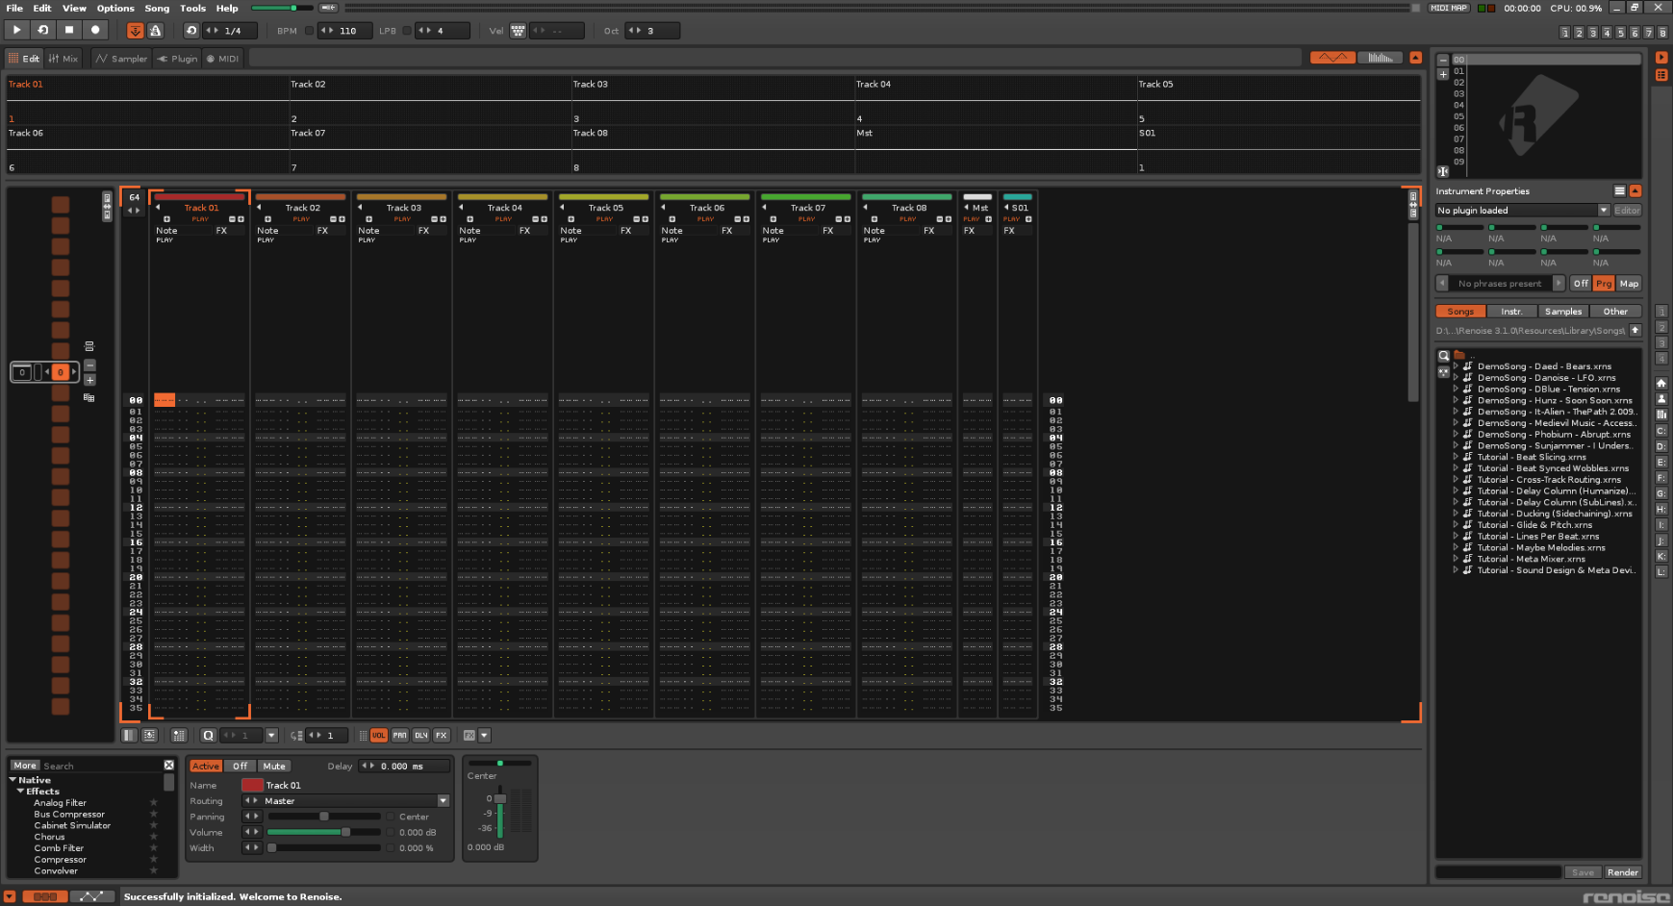Viewport: 1673px width, 906px height.
Task: Open DemoSong - Daed - Bears.xrns
Action: (x=1543, y=366)
